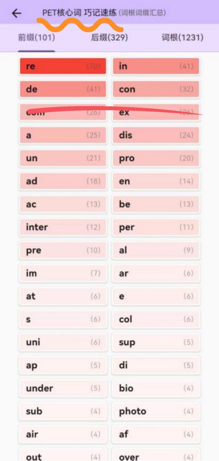Switch to the 前缀(101) tab
This screenshot has width=219, height=461.
(36, 38)
